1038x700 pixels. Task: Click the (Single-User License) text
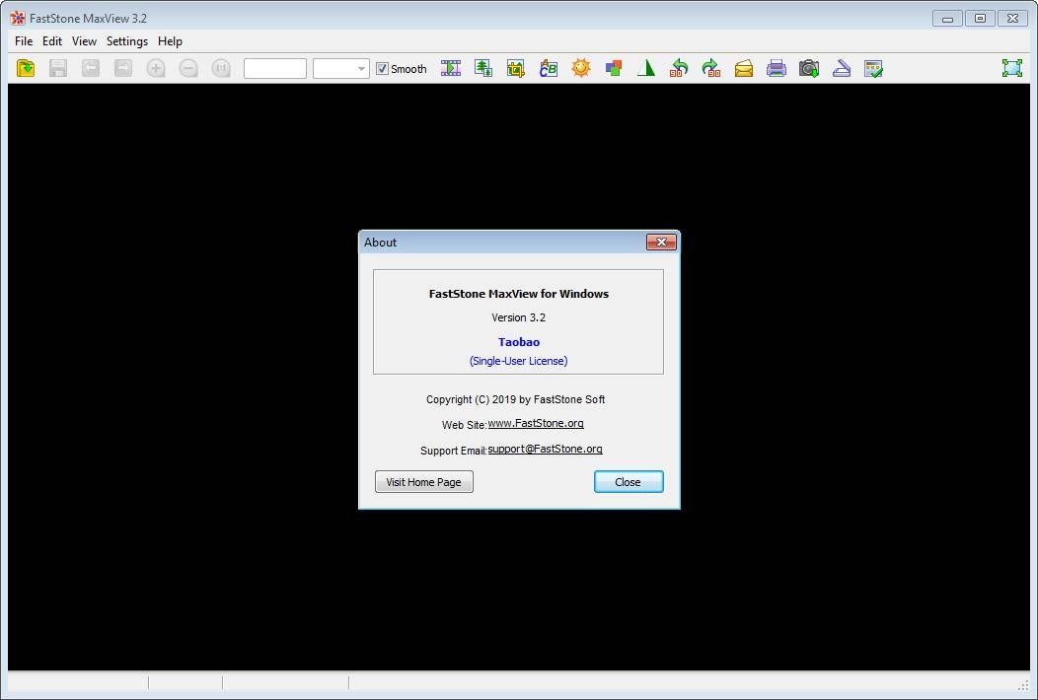pyautogui.click(x=518, y=361)
